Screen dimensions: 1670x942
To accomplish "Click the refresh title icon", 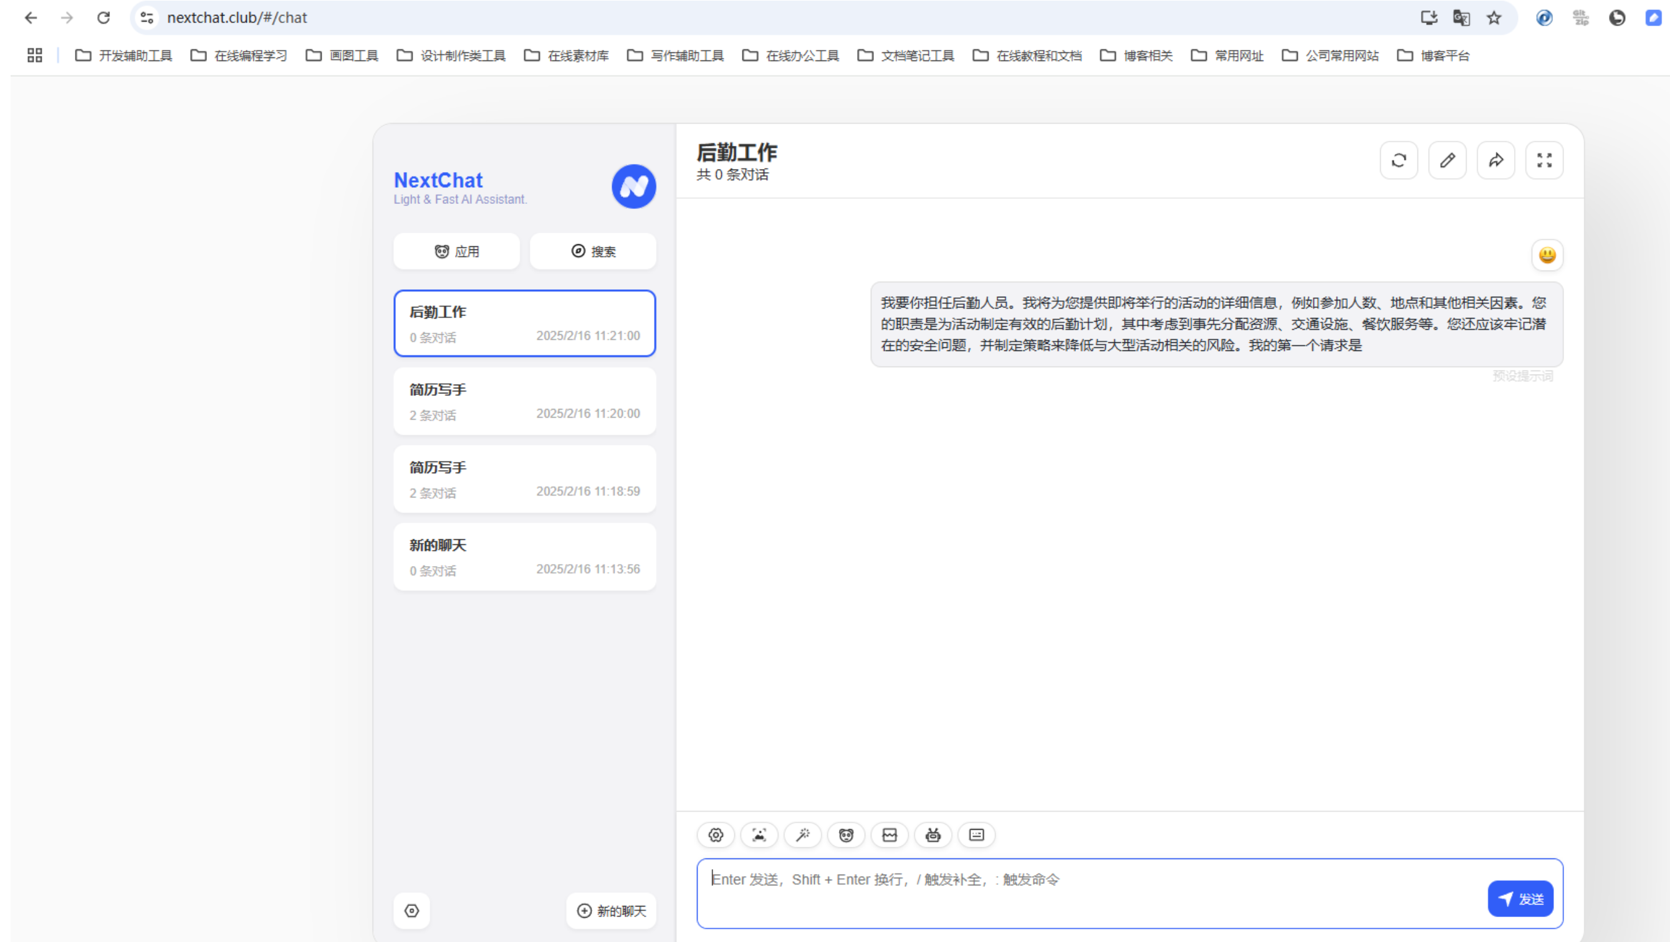I will (x=1398, y=160).
